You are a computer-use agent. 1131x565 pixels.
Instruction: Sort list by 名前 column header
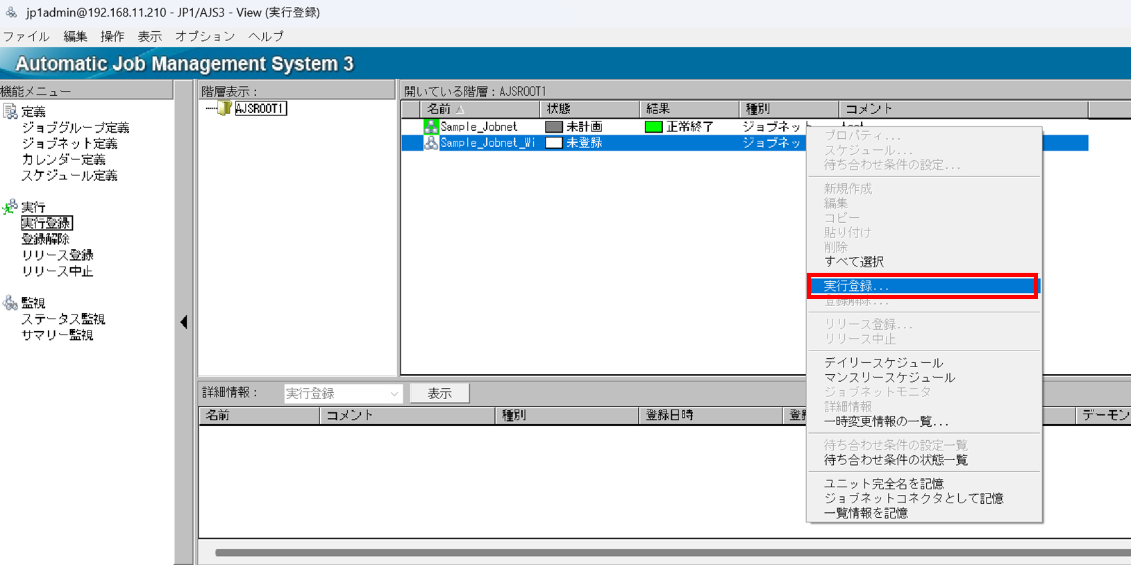click(444, 109)
